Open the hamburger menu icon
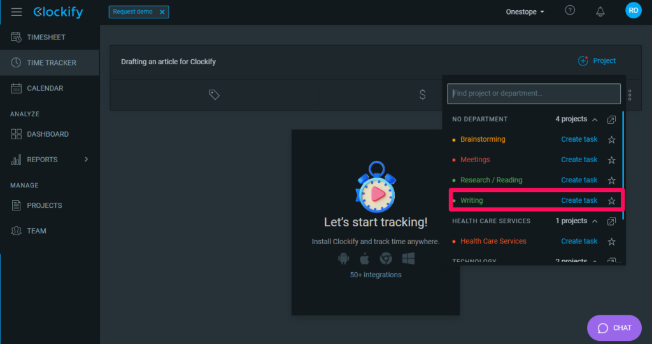This screenshot has height=344, width=652. [17, 11]
